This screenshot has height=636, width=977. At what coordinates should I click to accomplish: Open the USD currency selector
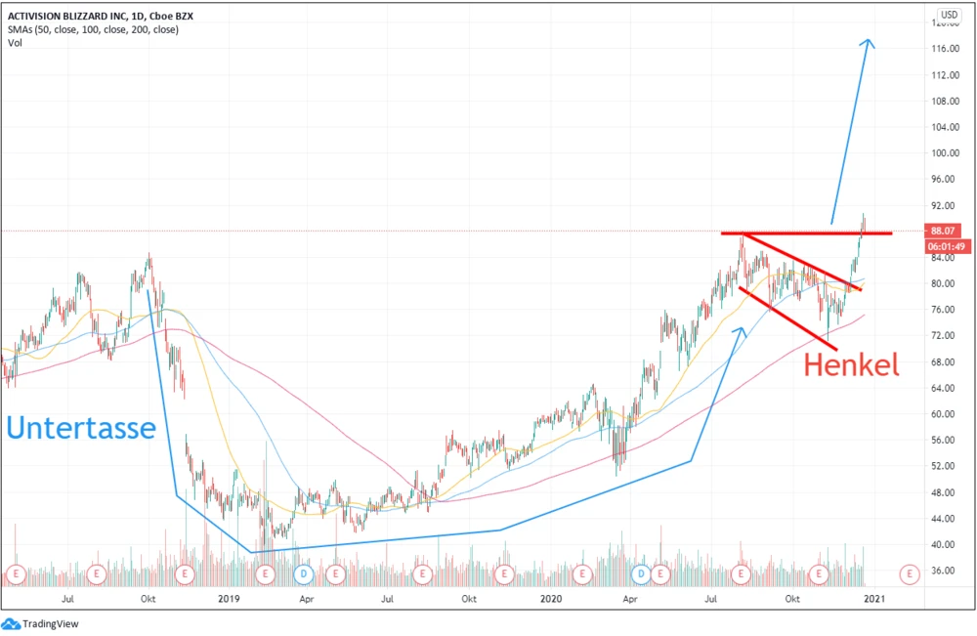coord(949,15)
